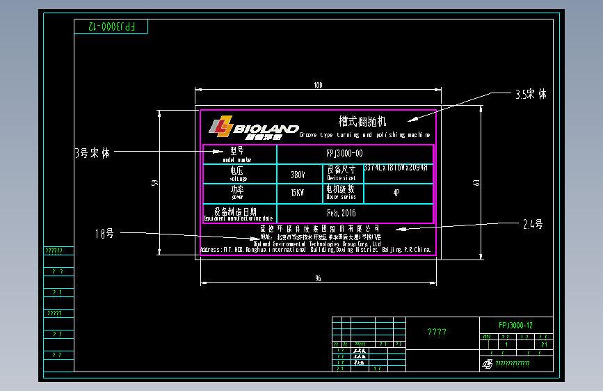Select the Chinese company name line on nameplate
Image resolution: width=603 pixels, height=391 pixels.
tap(320, 229)
